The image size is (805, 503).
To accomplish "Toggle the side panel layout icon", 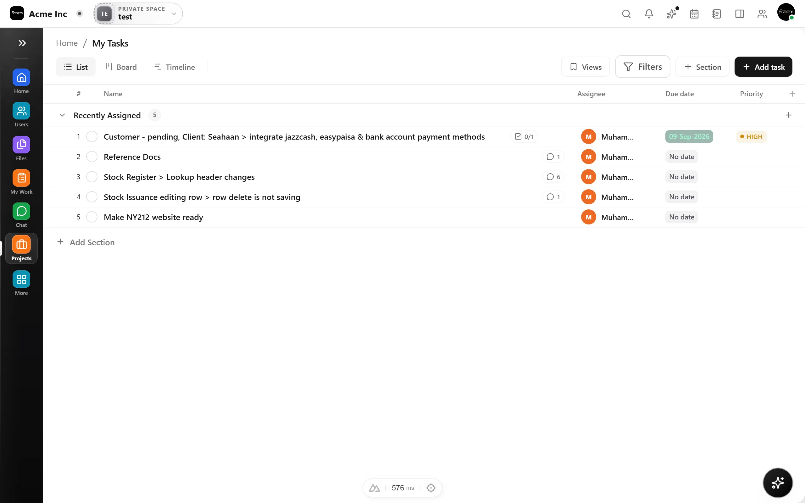I will coord(739,14).
